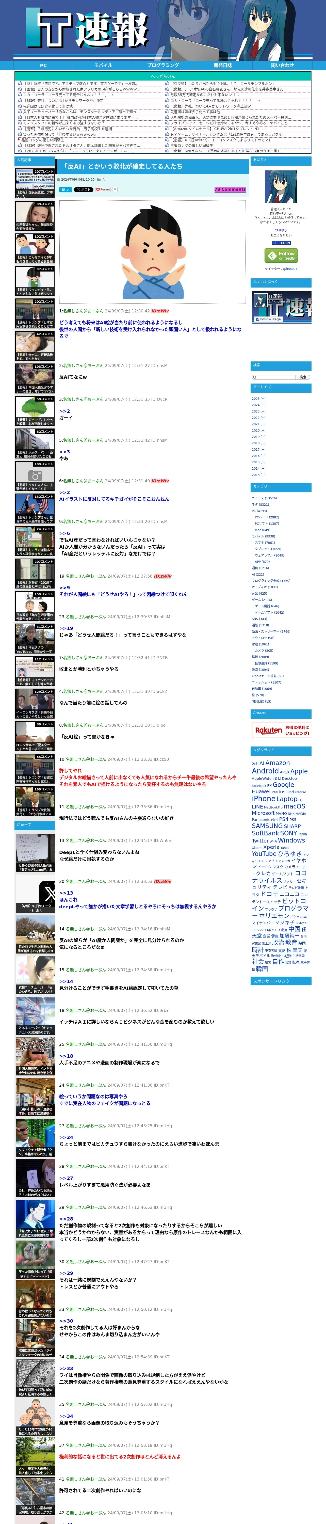
Task: Expand the 2024 archive
Action: 258,405
